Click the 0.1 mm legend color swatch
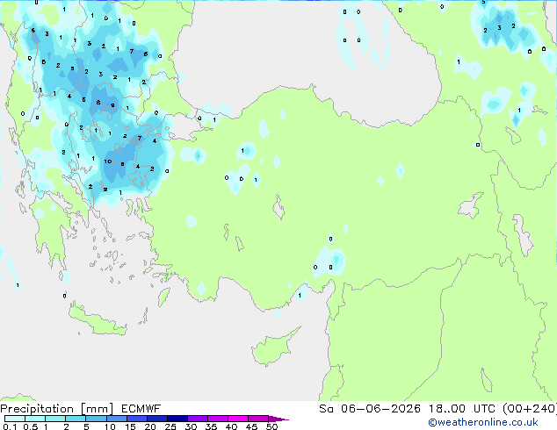 (15, 419)
